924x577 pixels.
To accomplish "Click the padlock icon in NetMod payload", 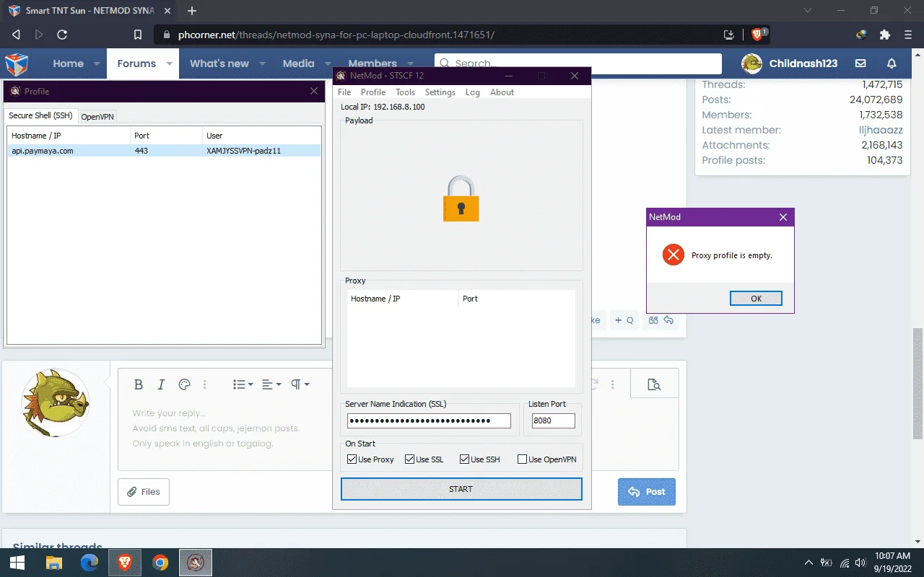I will [461, 198].
